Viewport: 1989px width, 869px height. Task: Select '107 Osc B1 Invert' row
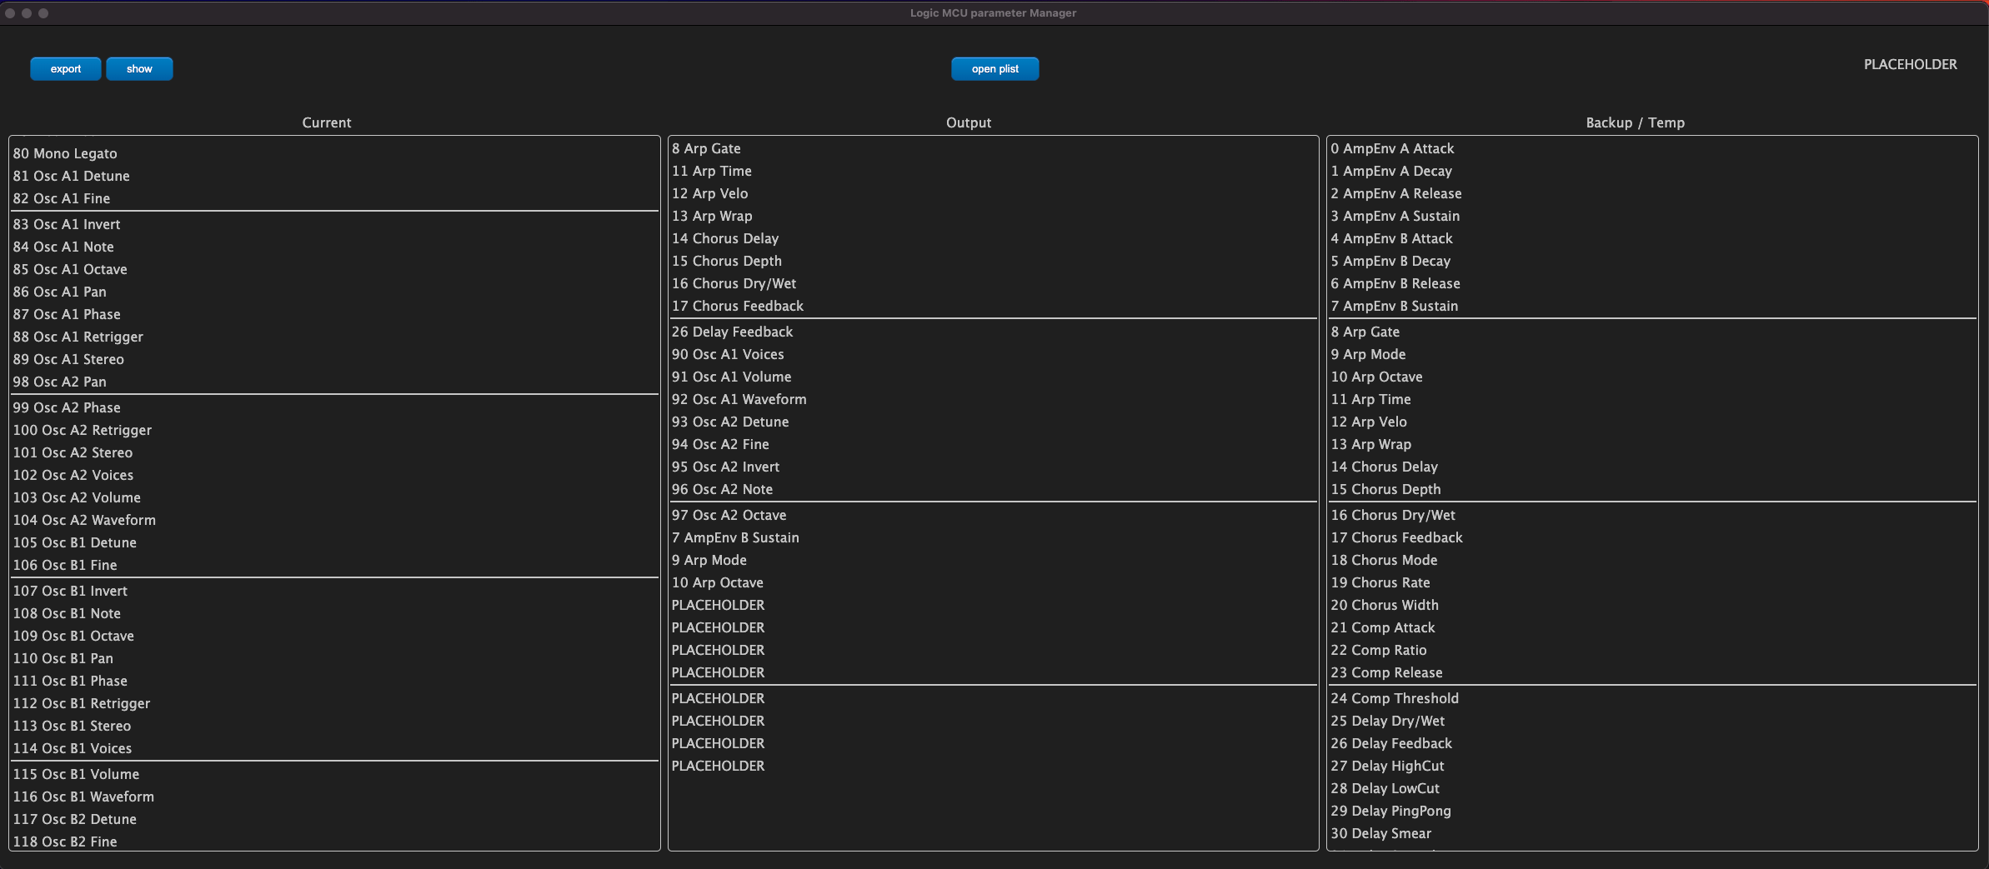coord(334,591)
